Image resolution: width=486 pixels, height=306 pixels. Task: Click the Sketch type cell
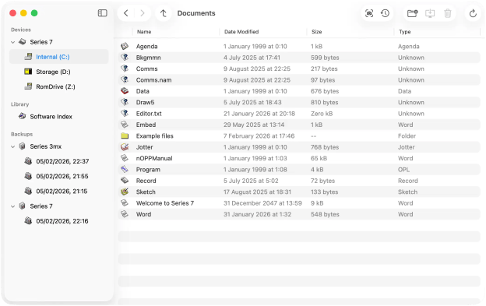[407, 192]
